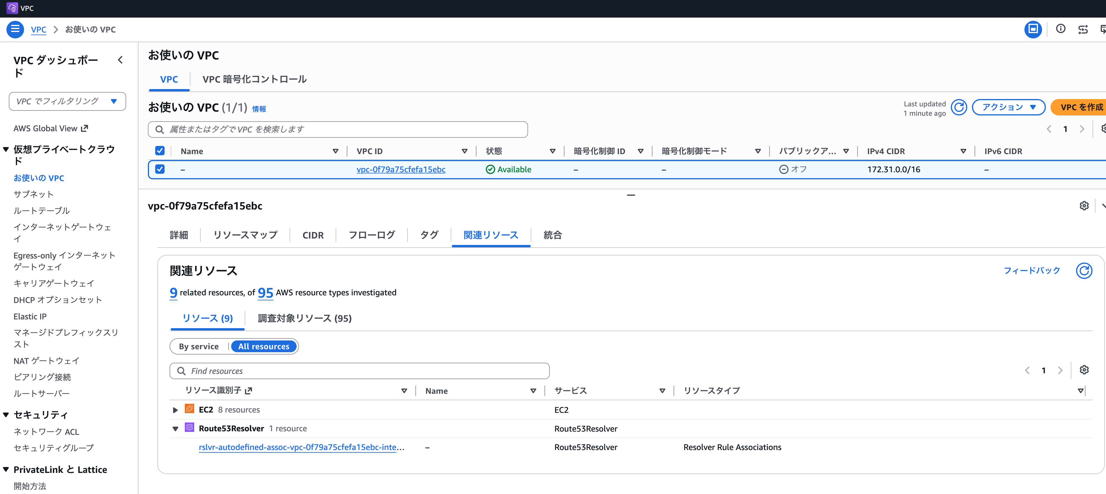Click in the Find resources field
The height and width of the screenshot is (494, 1106).
click(360, 371)
